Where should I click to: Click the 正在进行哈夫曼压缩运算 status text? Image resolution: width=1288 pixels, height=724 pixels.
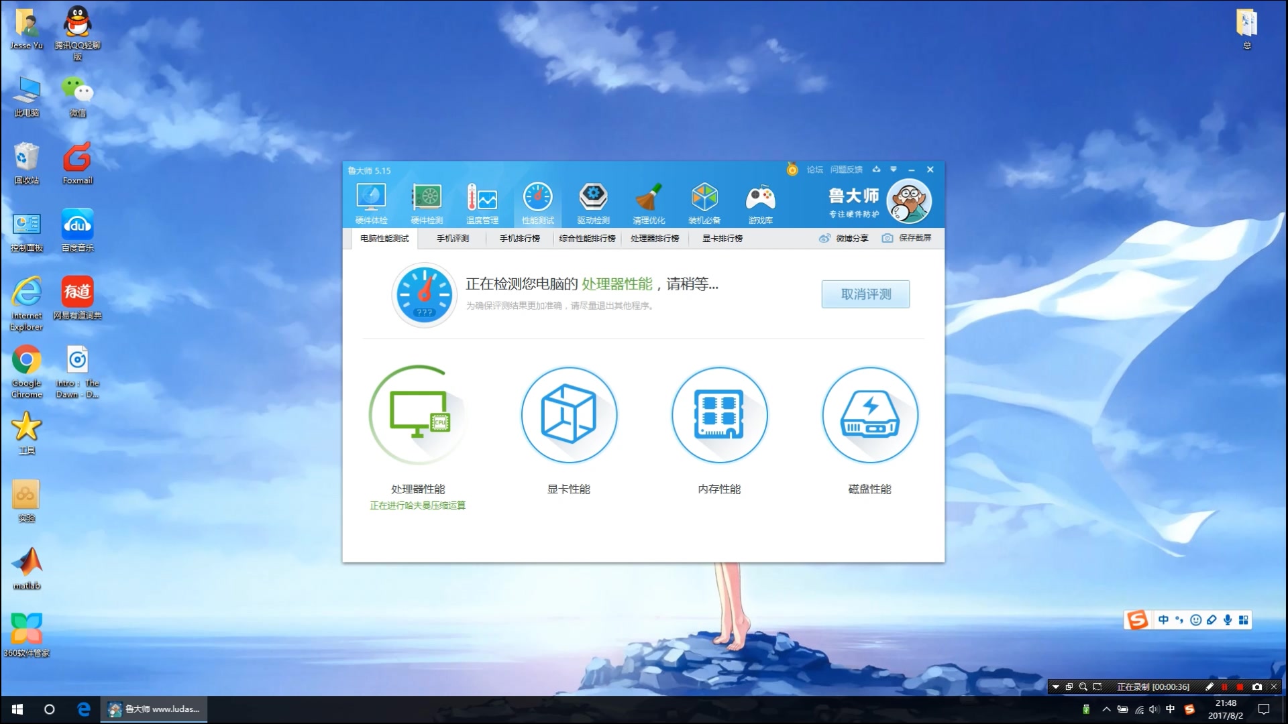[x=418, y=505]
